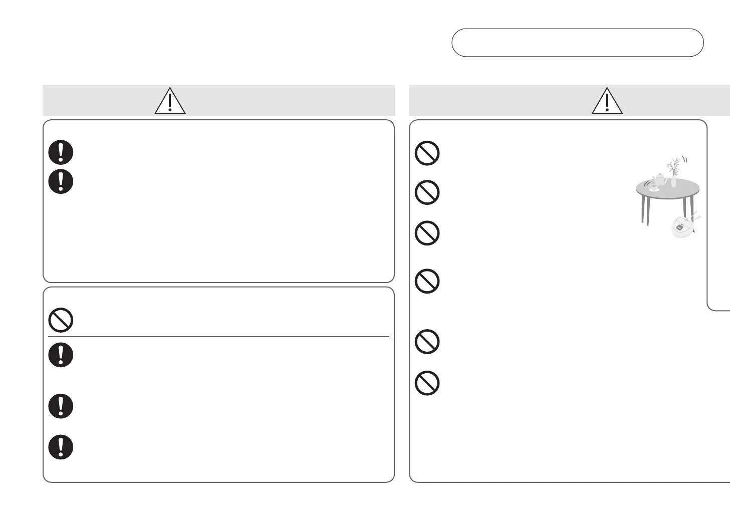Click the bottom exclamation icon in lower-left box
730x517 pixels.
click(61, 447)
